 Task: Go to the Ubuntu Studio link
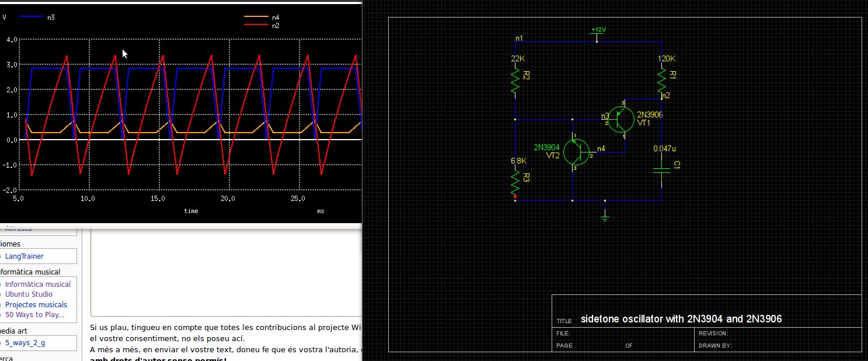pos(29,294)
